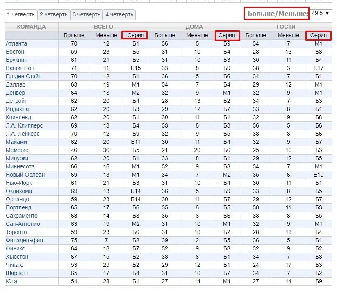Click Меньше header under ВСЕГО

click(x=106, y=35)
